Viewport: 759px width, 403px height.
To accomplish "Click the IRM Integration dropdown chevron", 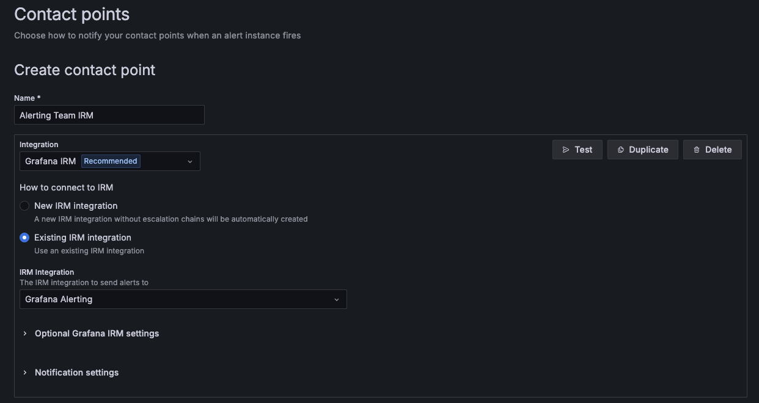I will click(x=336, y=299).
